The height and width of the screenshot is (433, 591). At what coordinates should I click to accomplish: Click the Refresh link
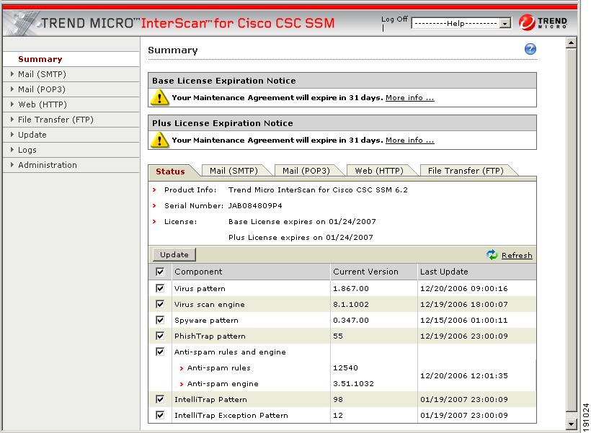(x=517, y=256)
